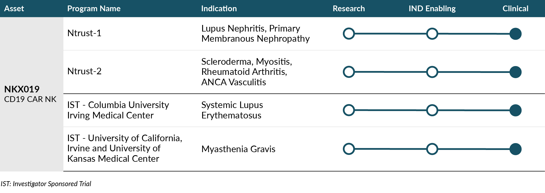The width and height of the screenshot is (545, 193).
Task: Click the Ntrust-2 progress line between Research and IND
Action: [391, 72]
